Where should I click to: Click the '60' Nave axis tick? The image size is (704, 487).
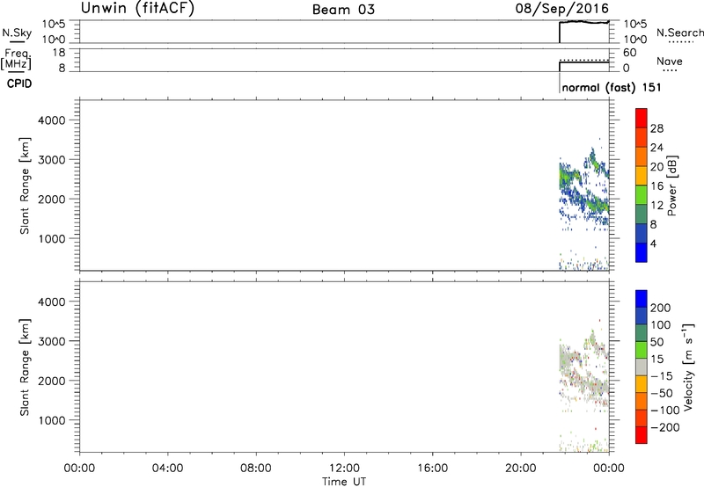629,53
